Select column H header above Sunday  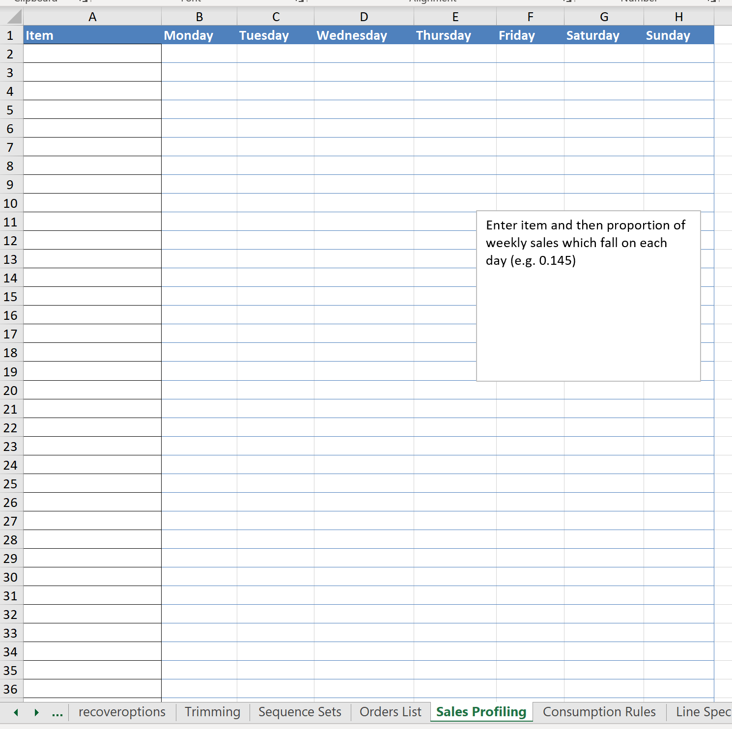tap(678, 17)
